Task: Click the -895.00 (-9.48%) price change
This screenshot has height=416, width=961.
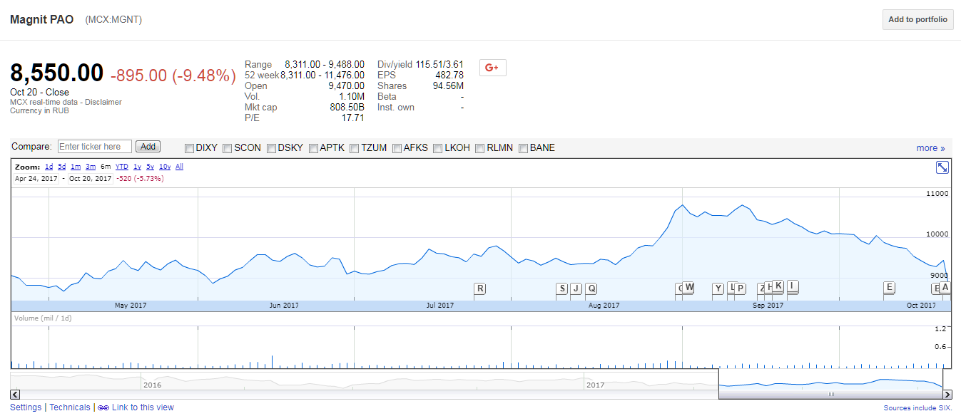Action: click(173, 76)
